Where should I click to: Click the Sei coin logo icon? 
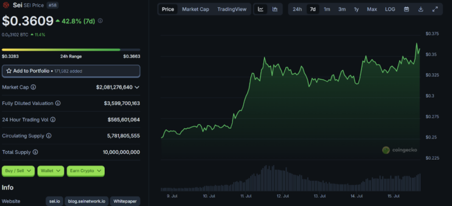pyautogui.click(x=6, y=5)
